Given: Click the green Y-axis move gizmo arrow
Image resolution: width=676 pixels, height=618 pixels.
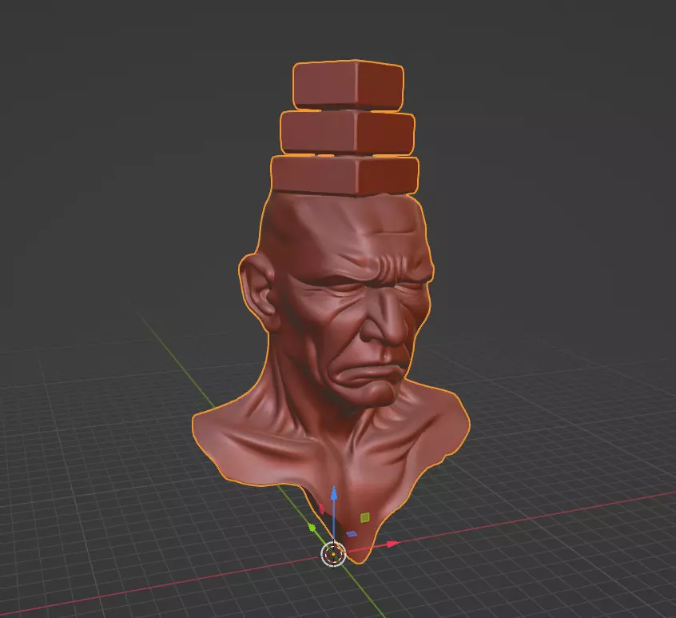Looking at the screenshot, I should pos(312,528).
